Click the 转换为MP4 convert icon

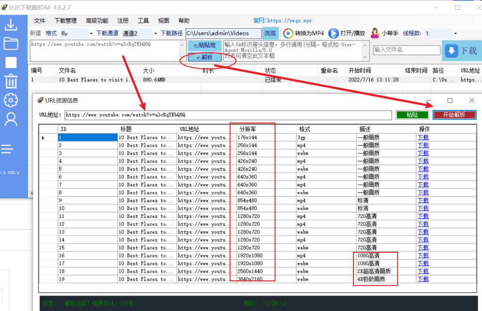[288, 33]
